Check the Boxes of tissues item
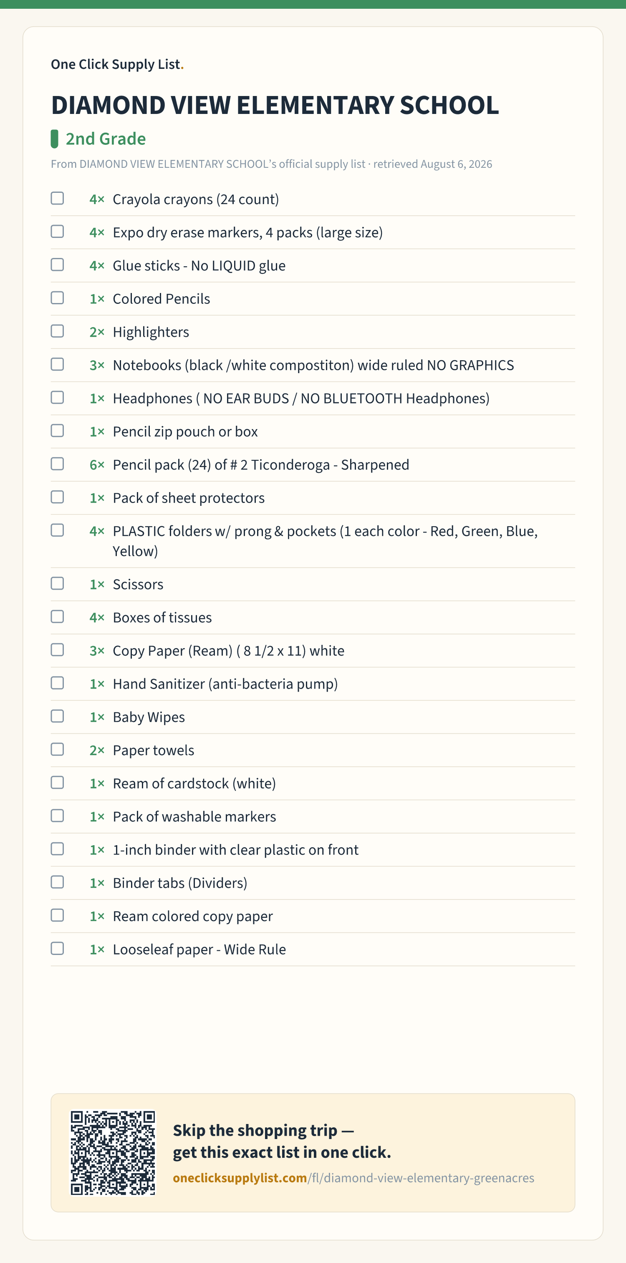Screen dimensions: 626x1263 (57, 616)
